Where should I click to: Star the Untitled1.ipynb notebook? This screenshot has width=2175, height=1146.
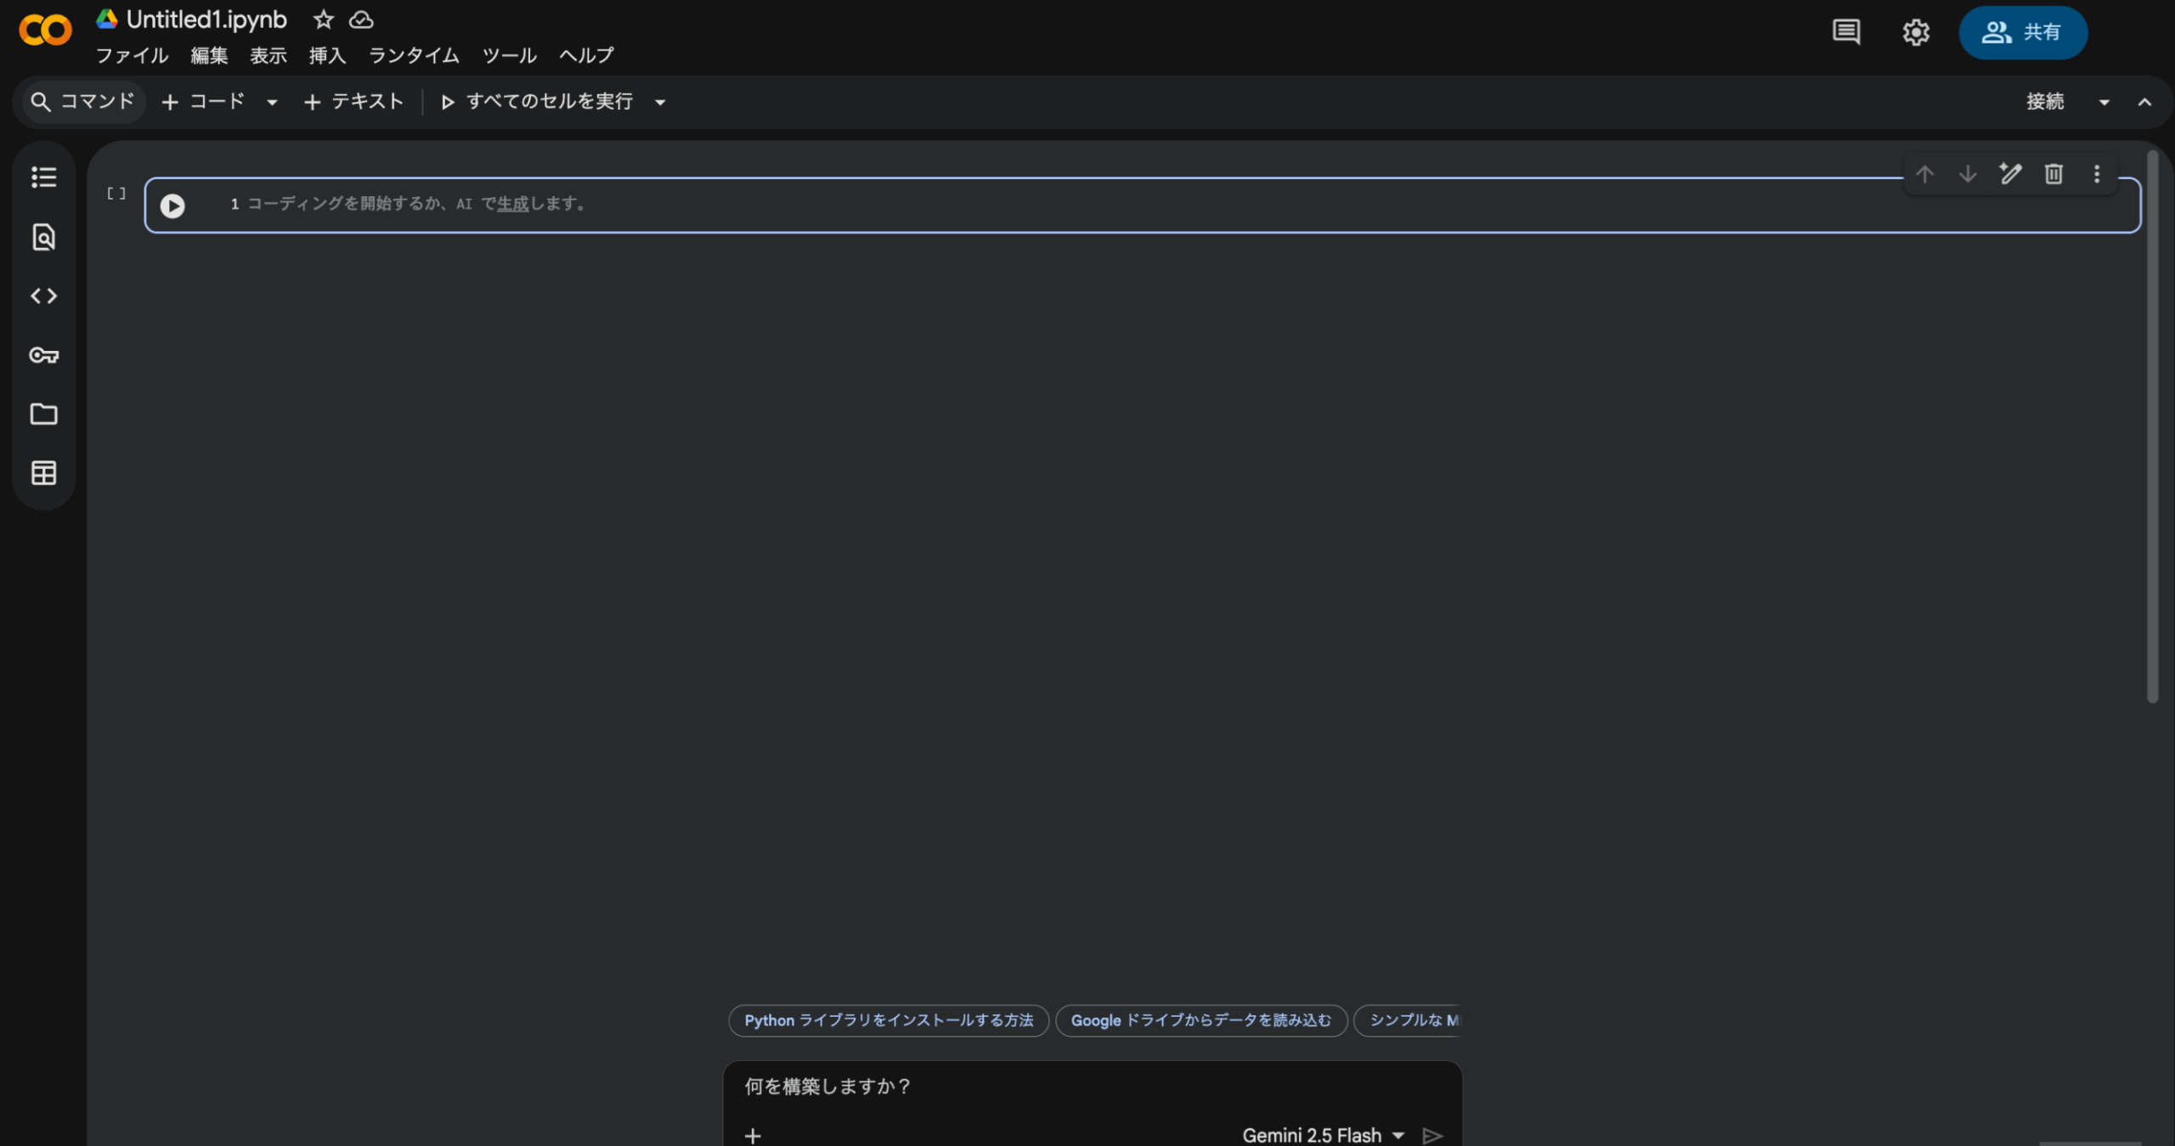pos(323,20)
